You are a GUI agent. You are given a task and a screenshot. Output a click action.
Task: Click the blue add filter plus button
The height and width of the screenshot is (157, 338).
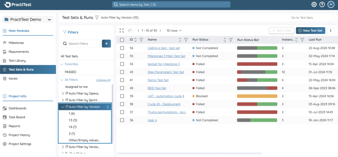coord(106,43)
